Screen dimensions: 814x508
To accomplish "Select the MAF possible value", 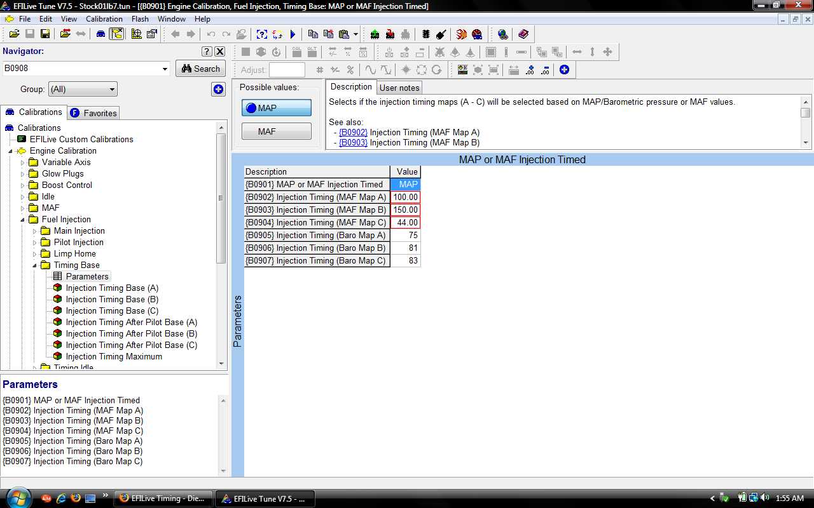I will pos(277,131).
